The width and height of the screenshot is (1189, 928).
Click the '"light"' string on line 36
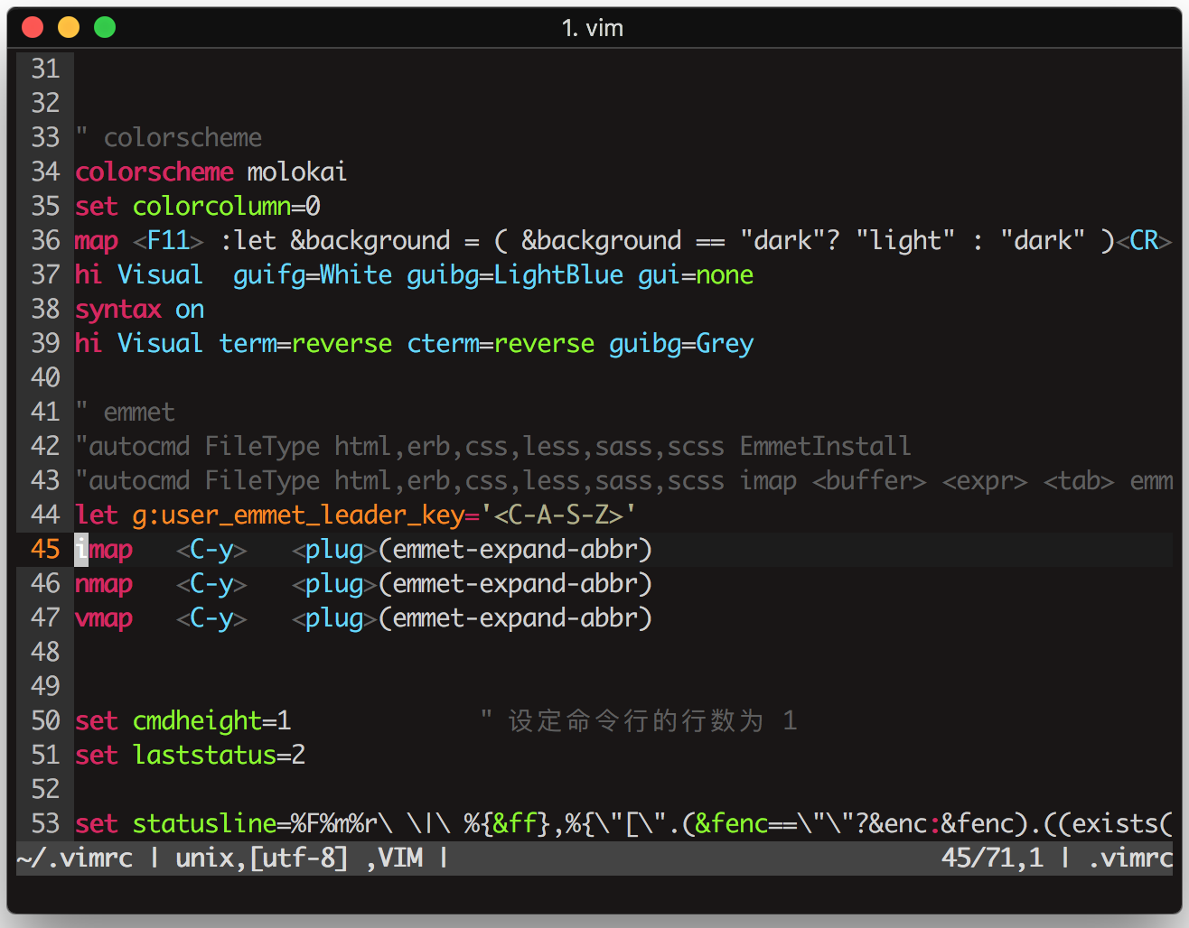pyautogui.click(x=905, y=240)
